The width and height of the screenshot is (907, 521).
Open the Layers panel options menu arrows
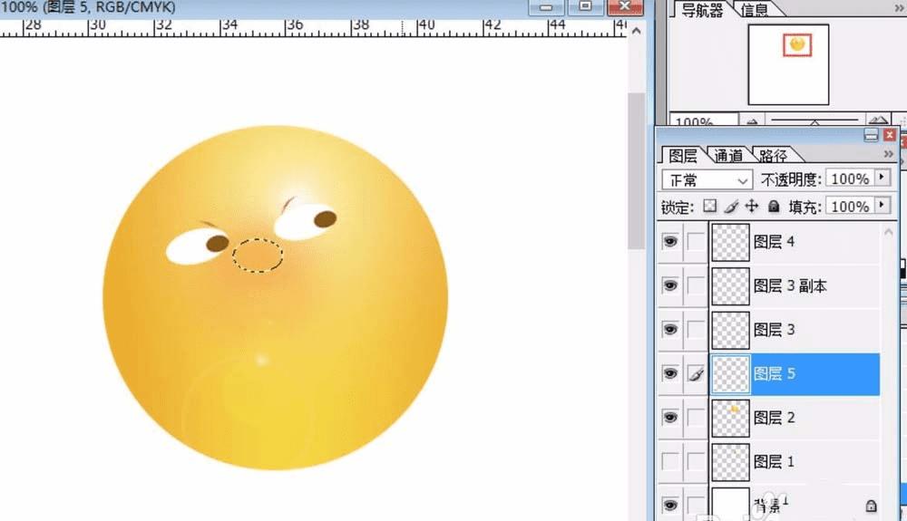889,154
